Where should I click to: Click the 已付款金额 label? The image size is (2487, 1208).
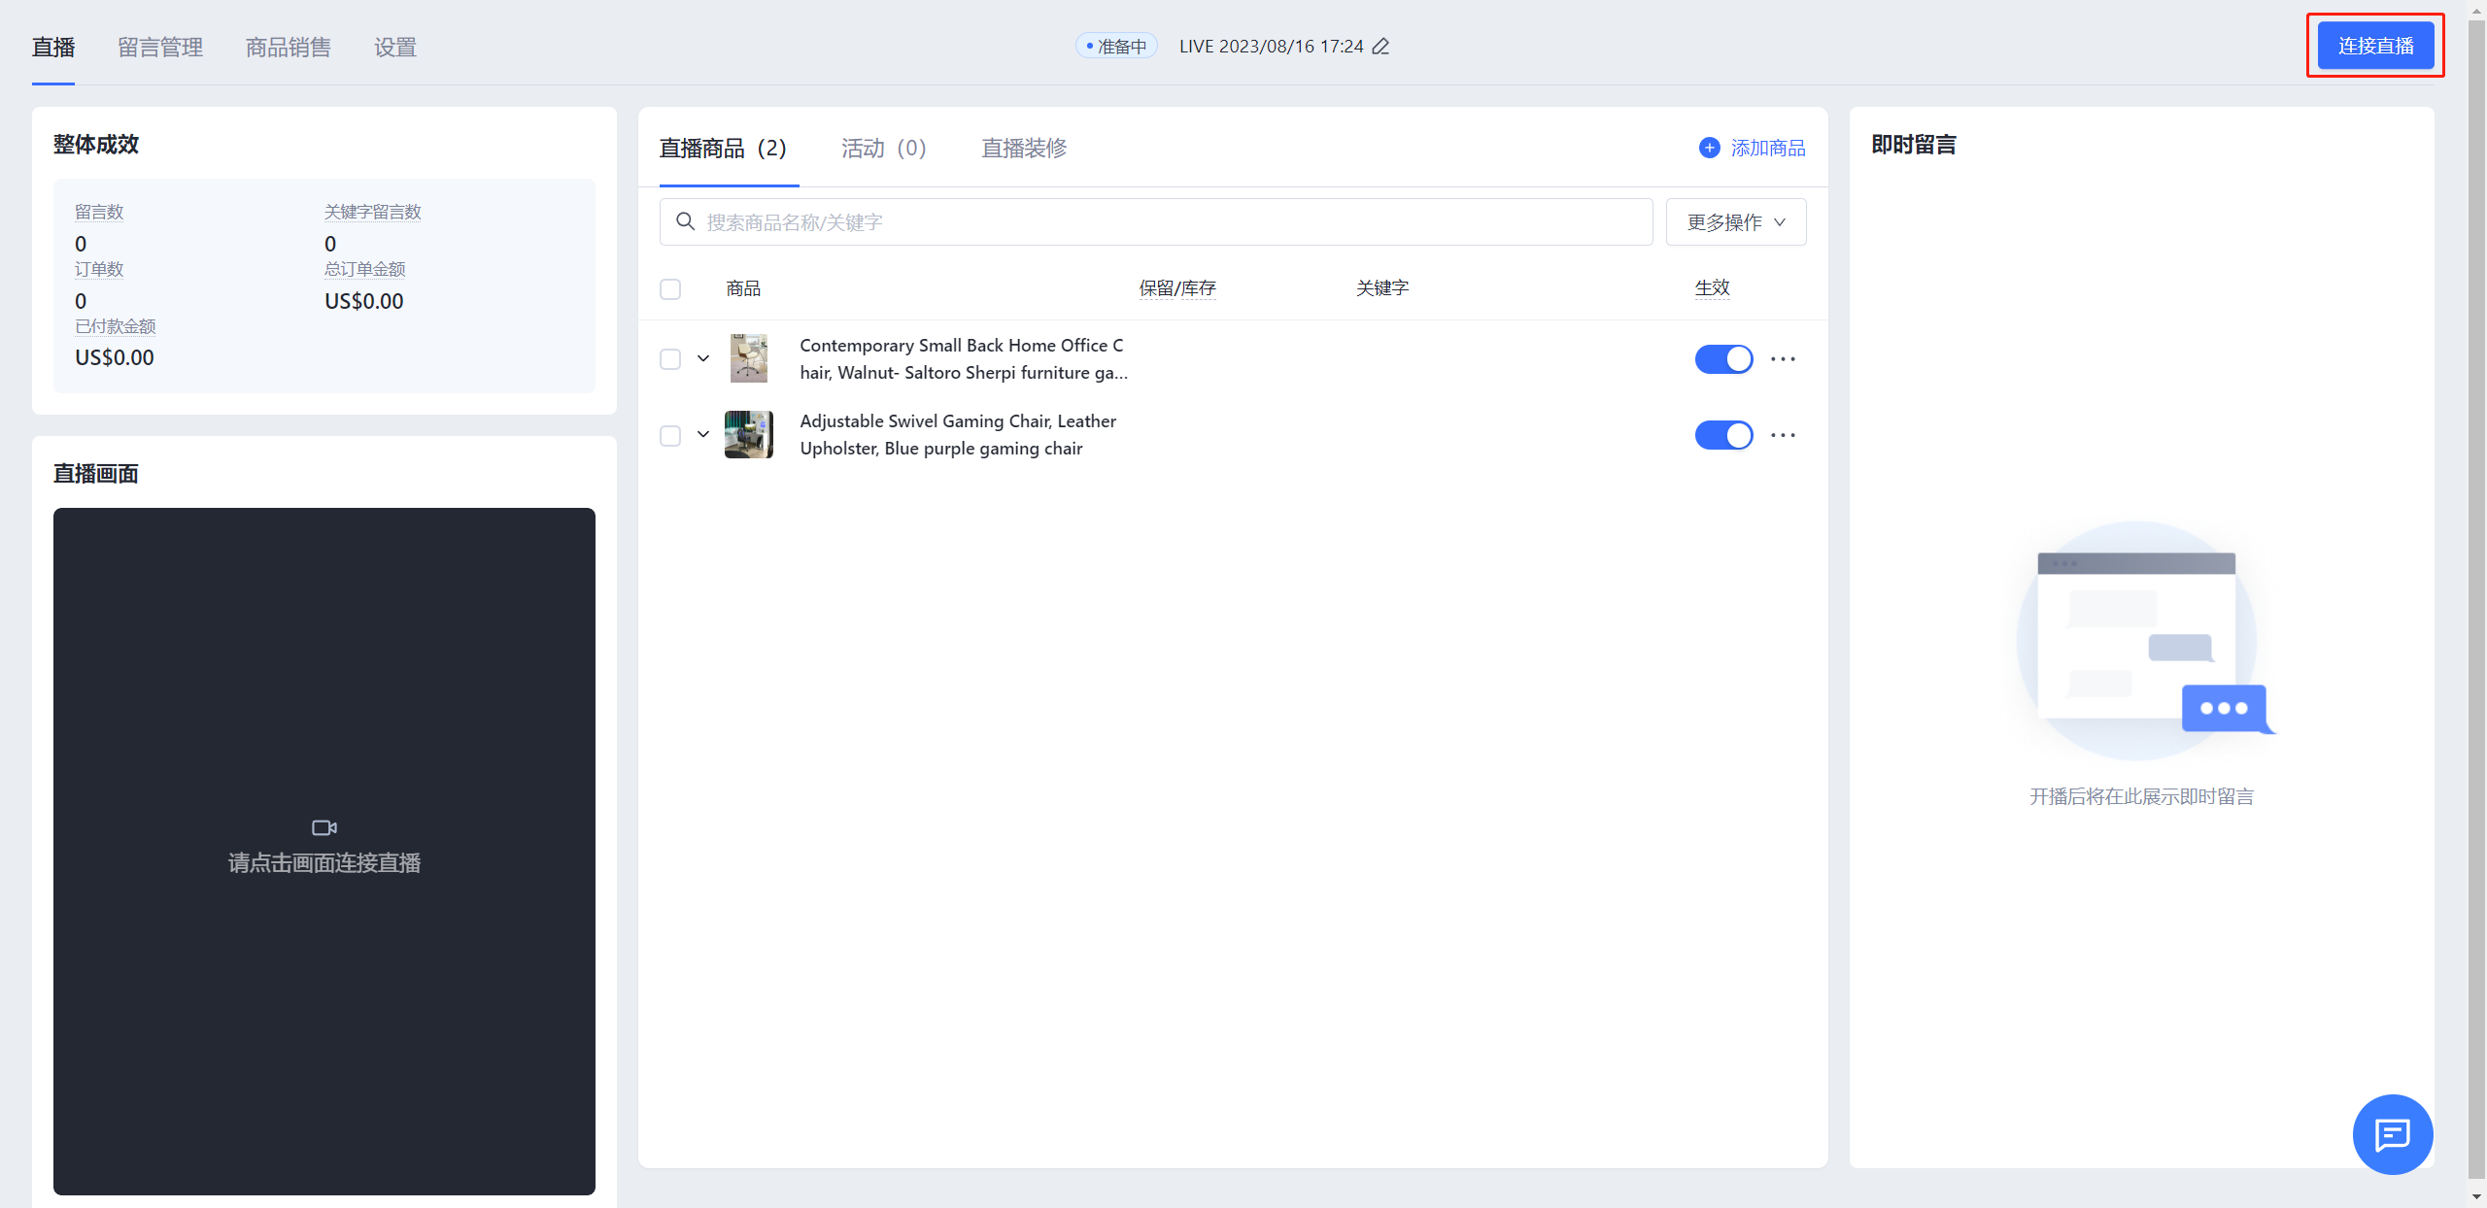click(116, 326)
